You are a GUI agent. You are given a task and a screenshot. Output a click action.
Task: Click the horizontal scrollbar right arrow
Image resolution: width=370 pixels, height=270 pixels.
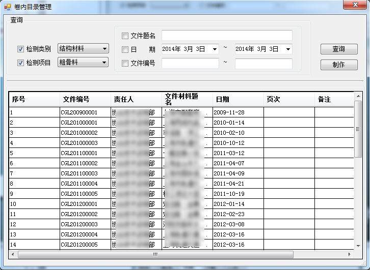tap(349, 254)
